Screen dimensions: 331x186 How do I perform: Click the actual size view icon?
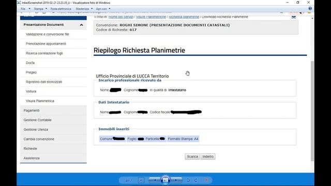pos(141,180)
